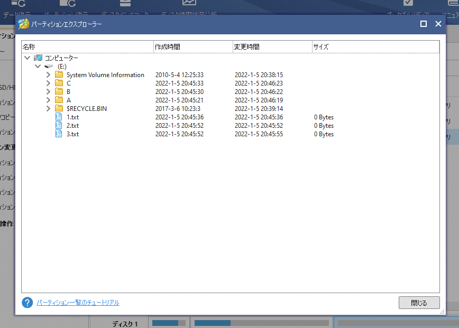Select the 2.txt file entry
Viewport: 459px width, 328px height.
72,126
